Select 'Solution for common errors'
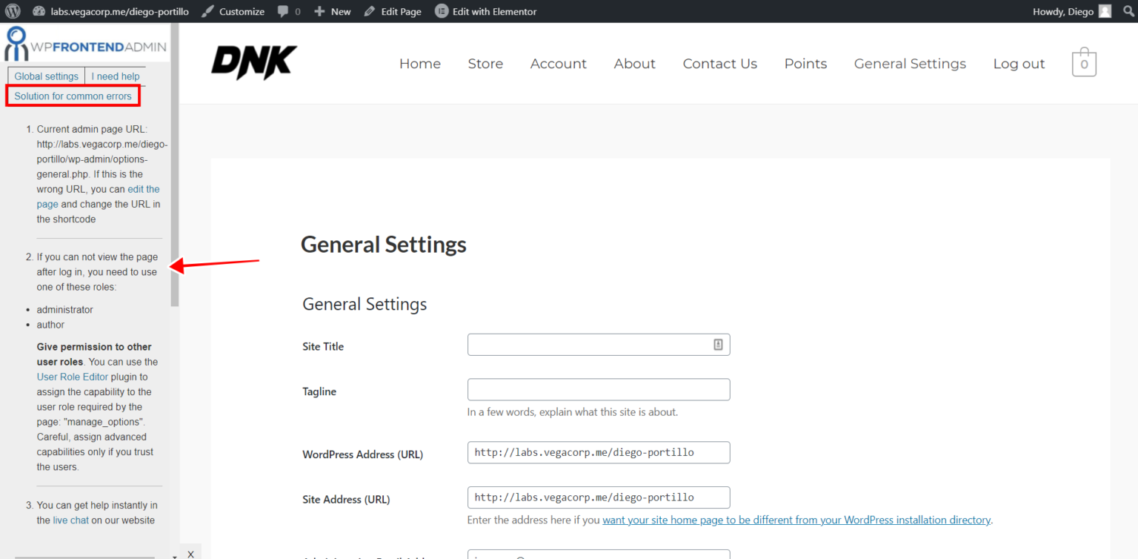 [x=72, y=96]
